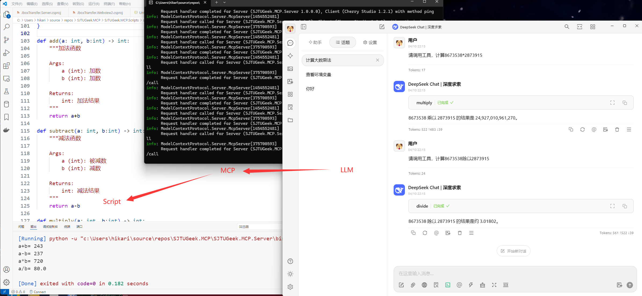Open more menu for division answer
The width and height of the screenshot is (642, 296).
(471, 233)
